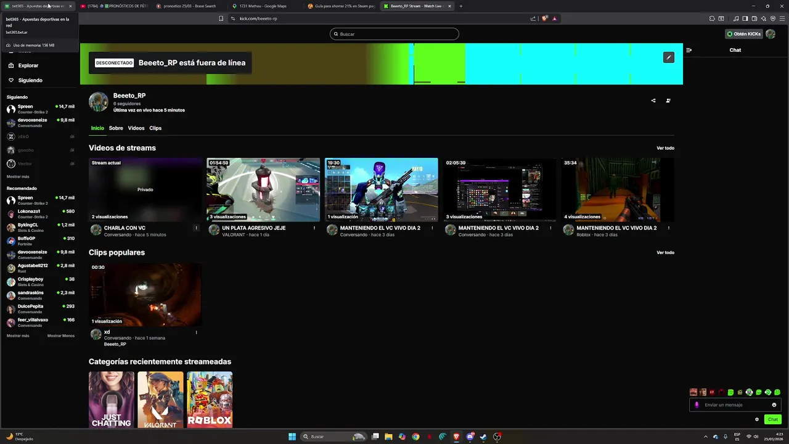This screenshot has height=444, width=789.
Task: Click the share channel icon
Action: pyautogui.click(x=653, y=101)
